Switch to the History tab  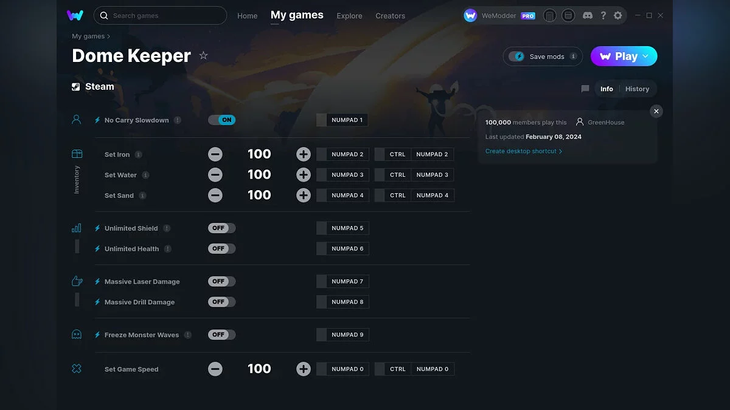point(637,89)
